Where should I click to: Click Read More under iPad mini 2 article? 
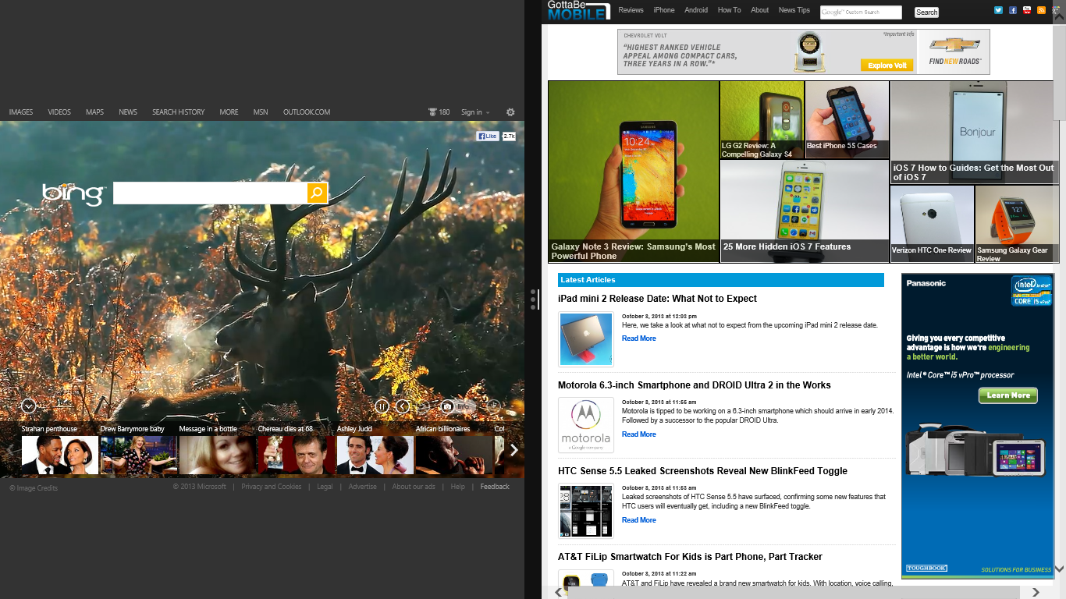(639, 338)
